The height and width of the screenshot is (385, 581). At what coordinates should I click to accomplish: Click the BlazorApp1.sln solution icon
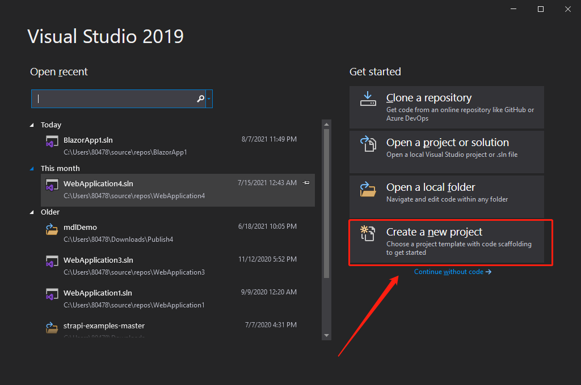click(52, 142)
